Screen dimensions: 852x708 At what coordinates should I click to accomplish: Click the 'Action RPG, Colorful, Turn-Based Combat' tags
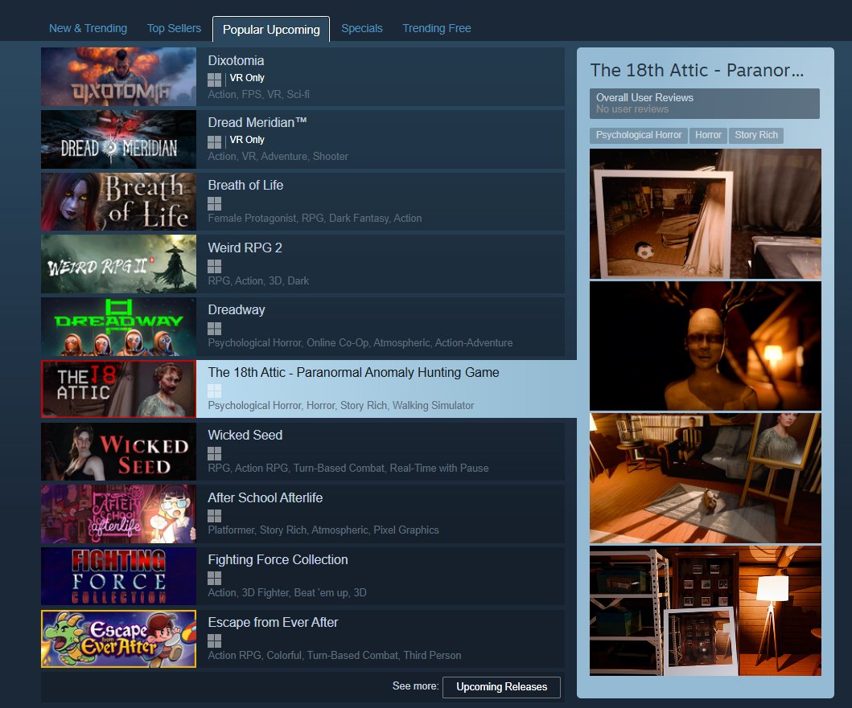click(x=334, y=655)
